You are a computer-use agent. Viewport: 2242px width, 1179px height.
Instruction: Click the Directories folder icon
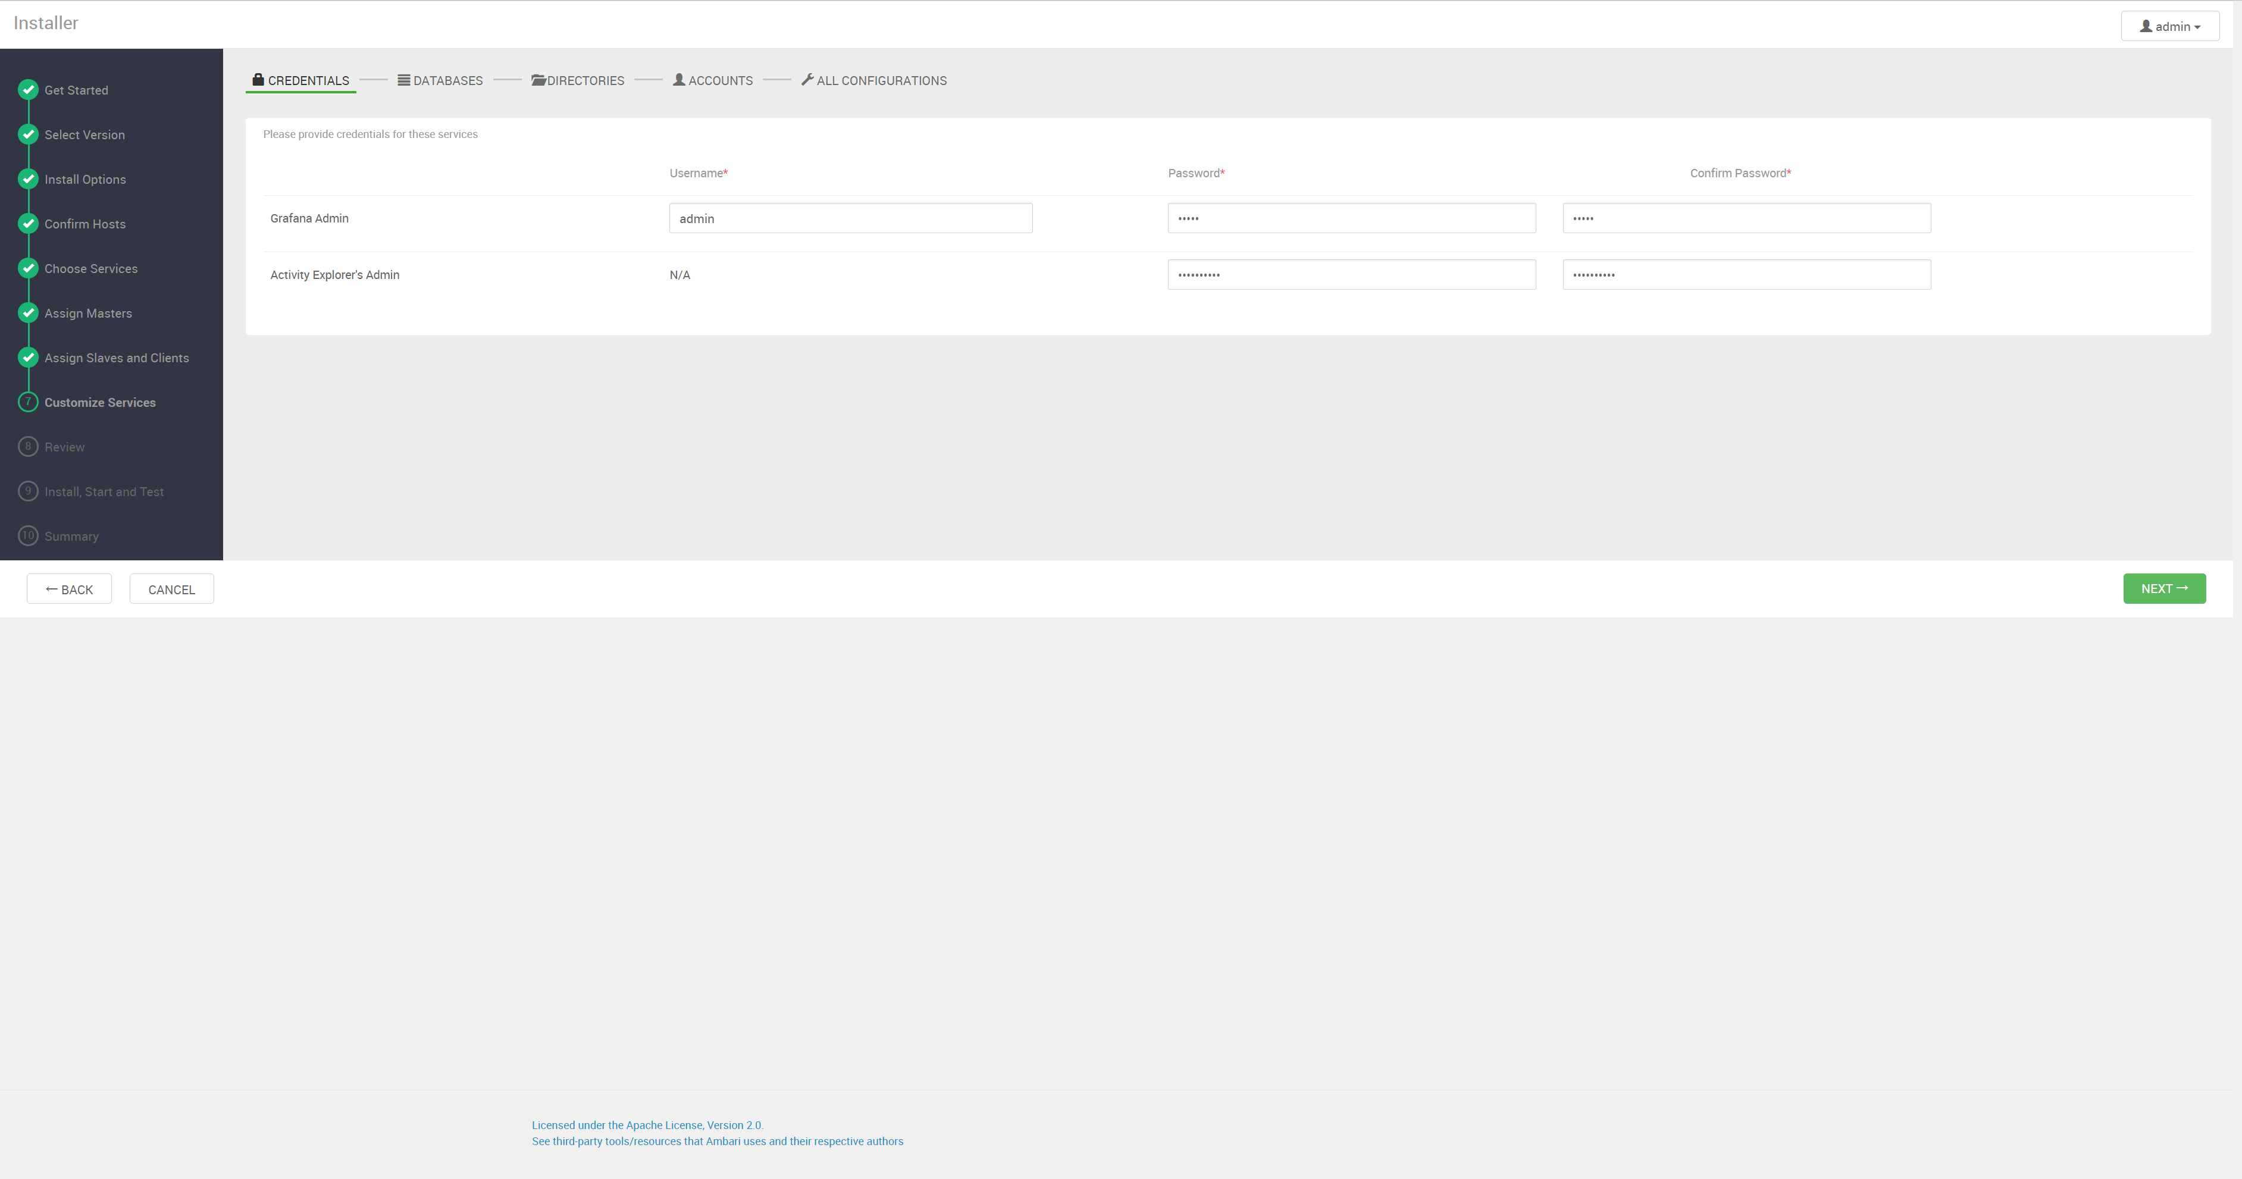pyautogui.click(x=538, y=80)
